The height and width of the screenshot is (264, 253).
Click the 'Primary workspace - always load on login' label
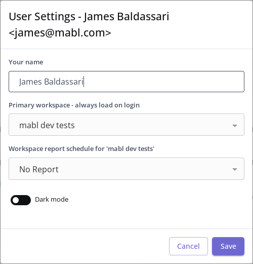pos(74,105)
